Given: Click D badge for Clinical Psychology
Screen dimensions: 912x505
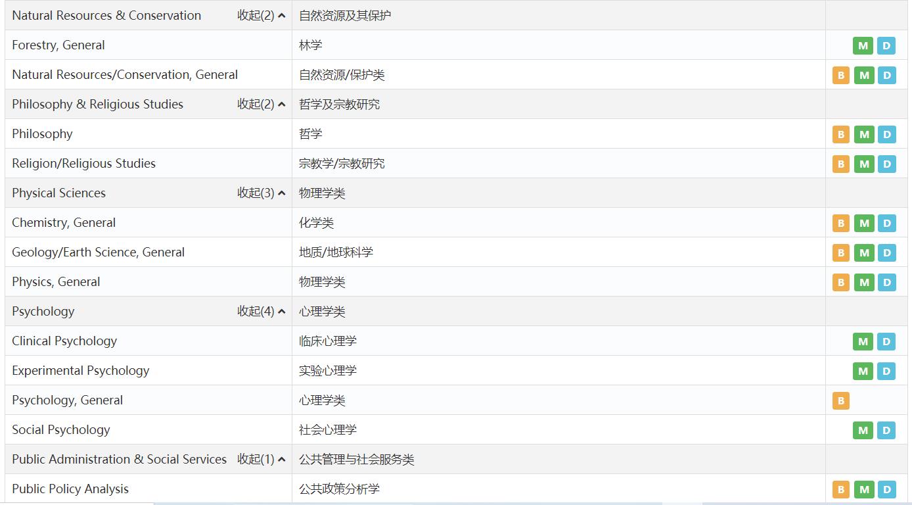Looking at the screenshot, I should pos(886,341).
